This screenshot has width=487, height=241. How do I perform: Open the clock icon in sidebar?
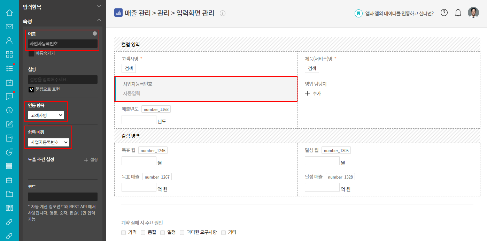pyautogui.click(x=9, y=110)
